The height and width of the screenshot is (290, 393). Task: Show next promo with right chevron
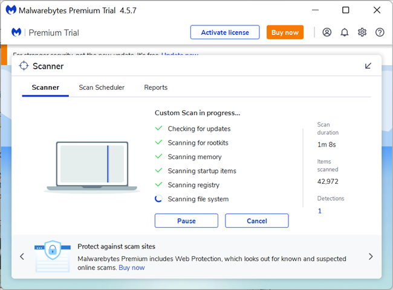point(371,256)
